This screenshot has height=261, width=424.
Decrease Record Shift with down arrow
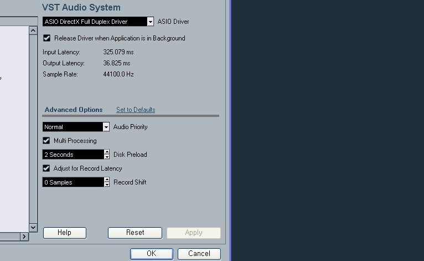click(107, 185)
